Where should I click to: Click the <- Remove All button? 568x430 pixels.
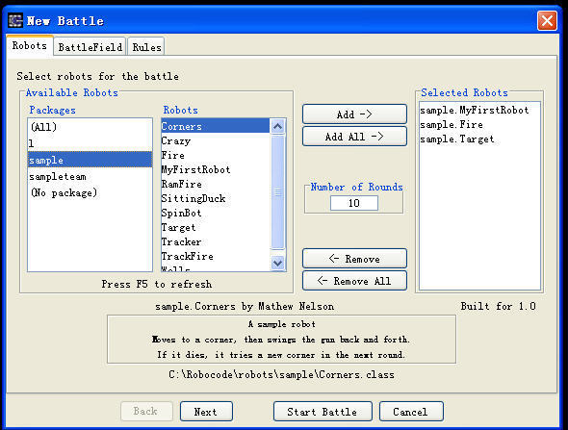click(354, 281)
